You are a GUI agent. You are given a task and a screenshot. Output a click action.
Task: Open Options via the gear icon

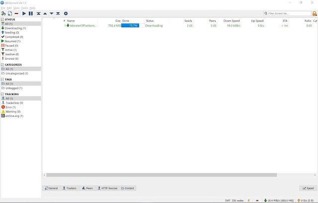(66, 13)
